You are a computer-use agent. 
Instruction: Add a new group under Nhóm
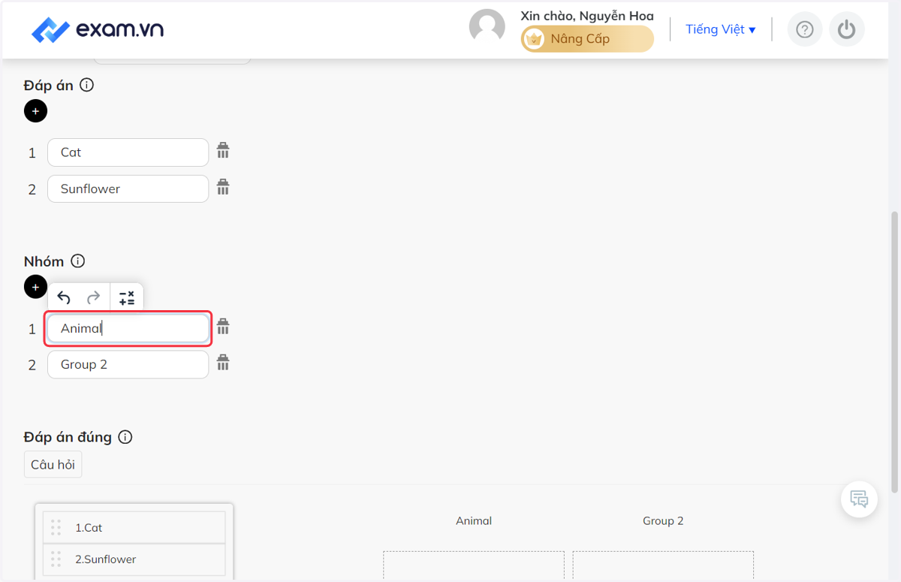click(x=35, y=287)
